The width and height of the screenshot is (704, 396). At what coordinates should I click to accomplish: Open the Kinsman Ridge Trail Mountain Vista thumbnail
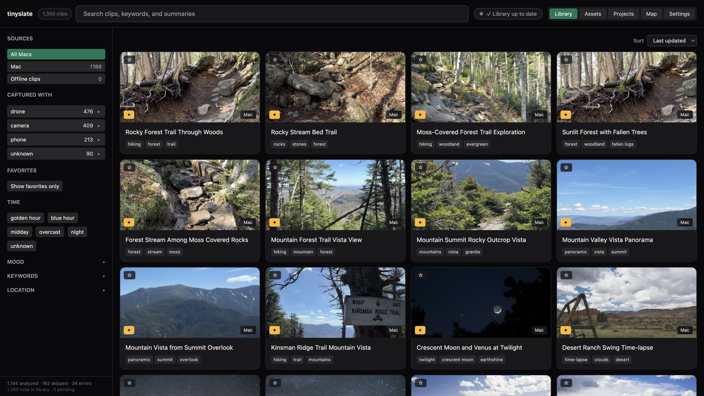[x=335, y=303]
